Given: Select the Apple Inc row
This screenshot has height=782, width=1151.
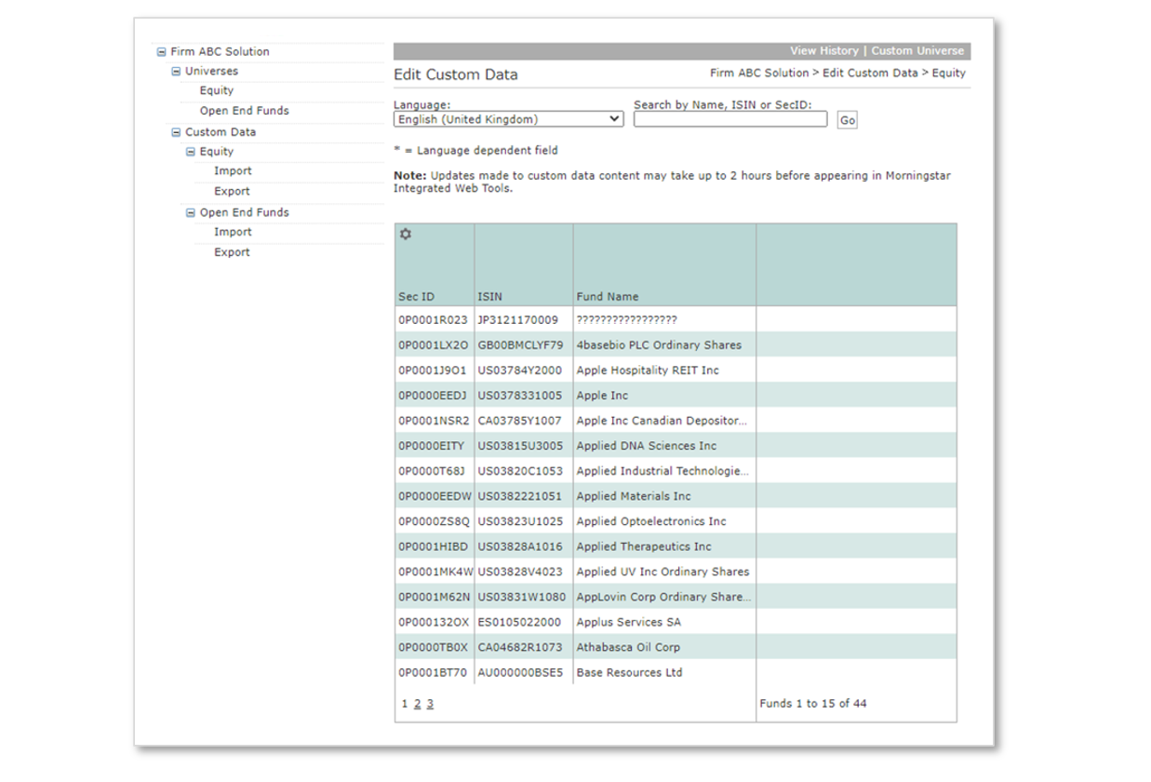Looking at the screenshot, I should click(x=601, y=396).
